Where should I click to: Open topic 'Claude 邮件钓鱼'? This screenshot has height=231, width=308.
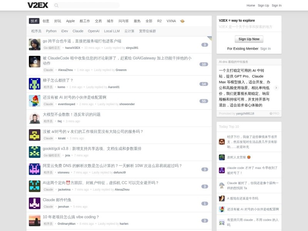[x=57, y=200]
